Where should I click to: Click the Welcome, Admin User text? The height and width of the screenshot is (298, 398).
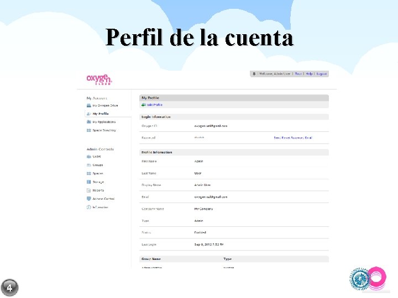(x=274, y=74)
